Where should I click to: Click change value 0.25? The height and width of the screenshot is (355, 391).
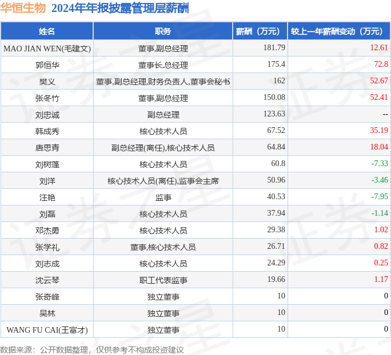tap(381, 263)
